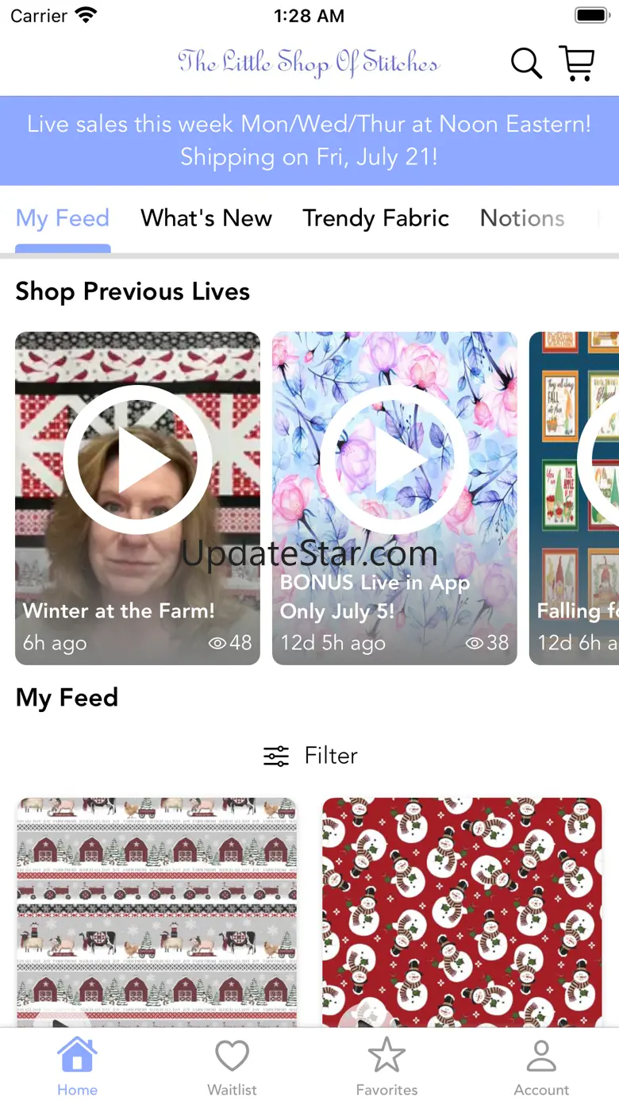
Task: Open the red barn farm fabric product
Action: (x=156, y=911)
